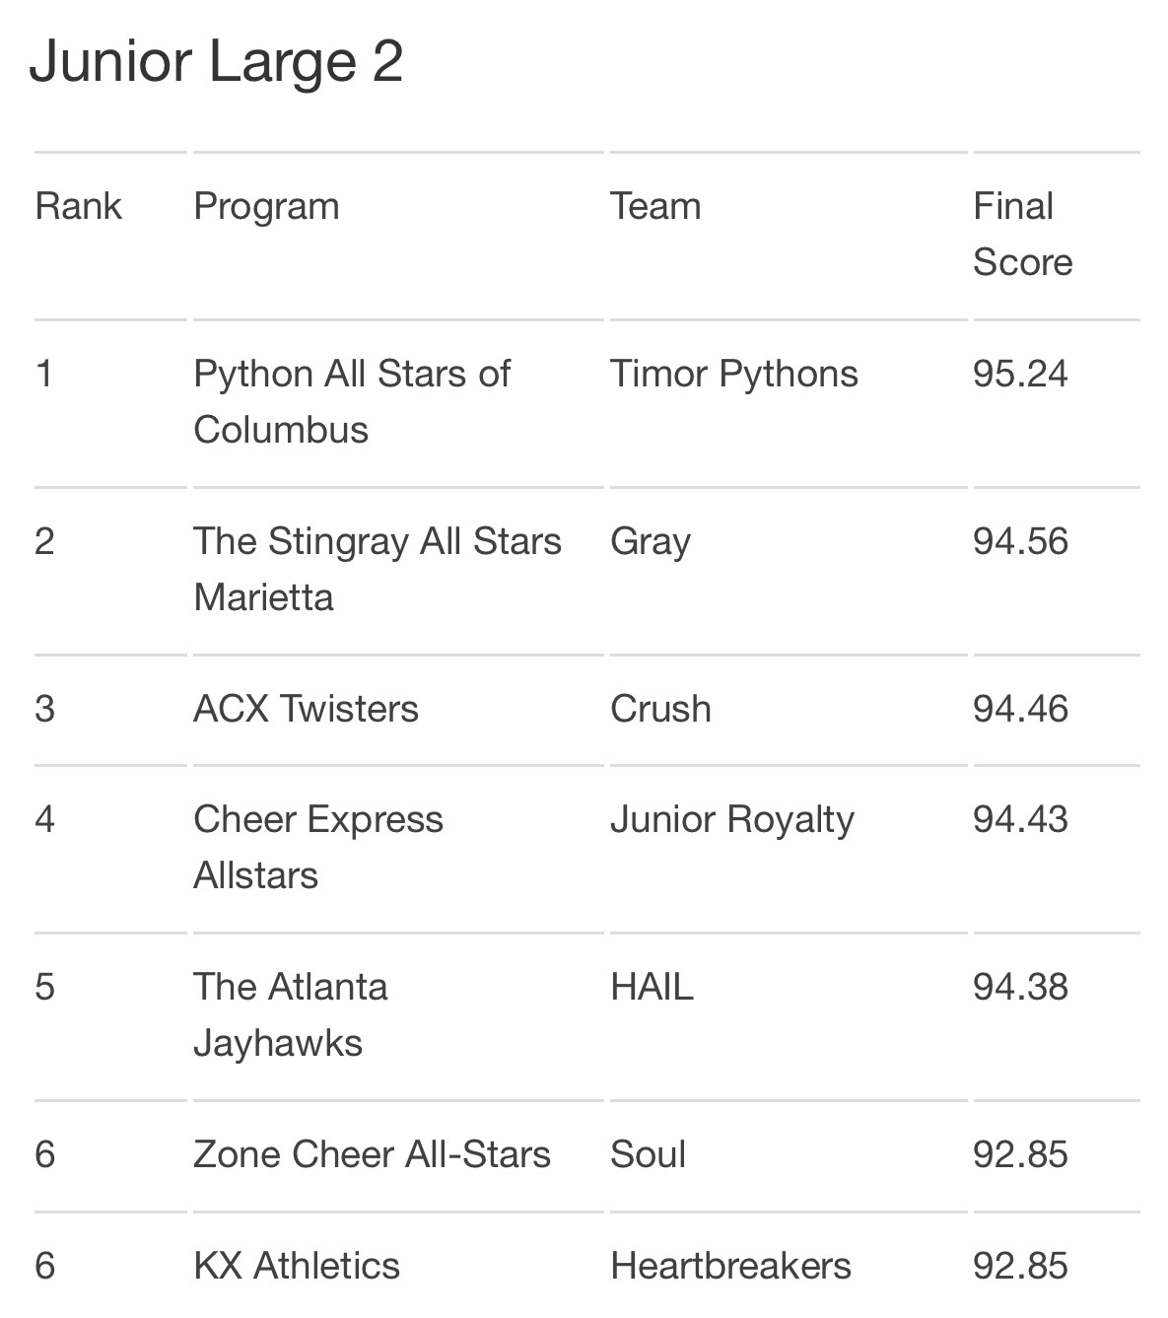Click the Team column header

coord(655,206)
